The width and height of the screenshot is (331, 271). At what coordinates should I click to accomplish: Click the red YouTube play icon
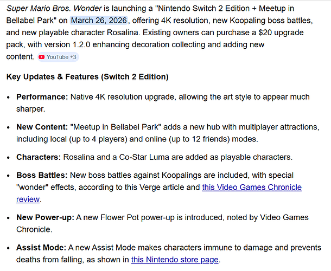(42, 57)
